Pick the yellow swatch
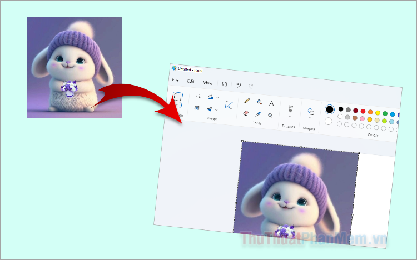This screenshot has width=417, height=260. (378, 113)
